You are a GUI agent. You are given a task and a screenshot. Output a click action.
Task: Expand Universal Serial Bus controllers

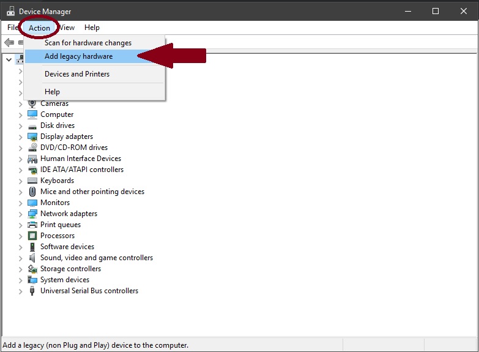tap(20, 291)
